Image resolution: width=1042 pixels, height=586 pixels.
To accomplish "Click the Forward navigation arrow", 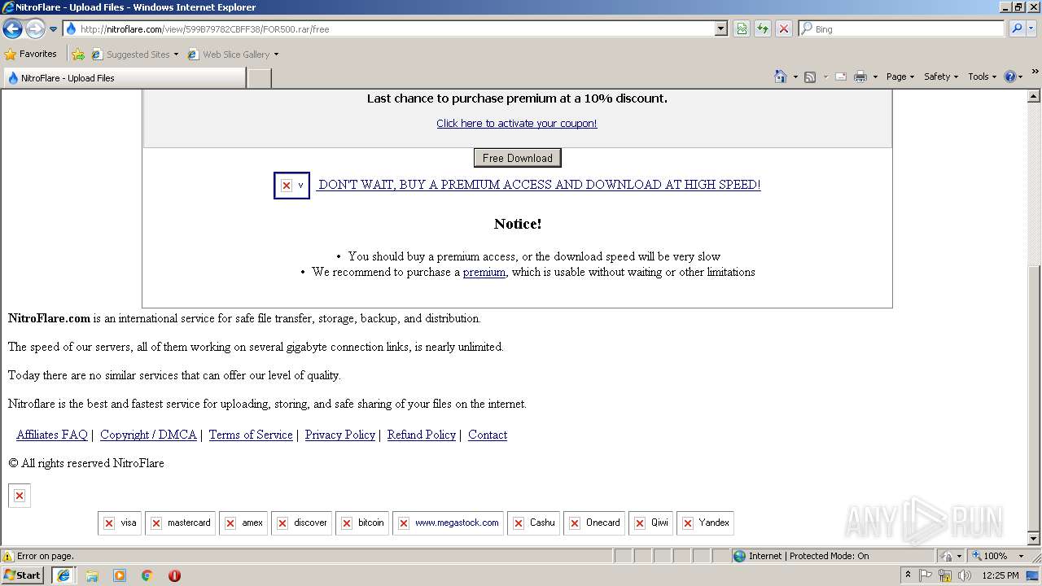I will coord(35,28).
